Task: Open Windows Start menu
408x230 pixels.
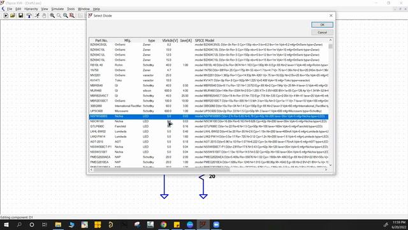Action: (x=6, y=224)
